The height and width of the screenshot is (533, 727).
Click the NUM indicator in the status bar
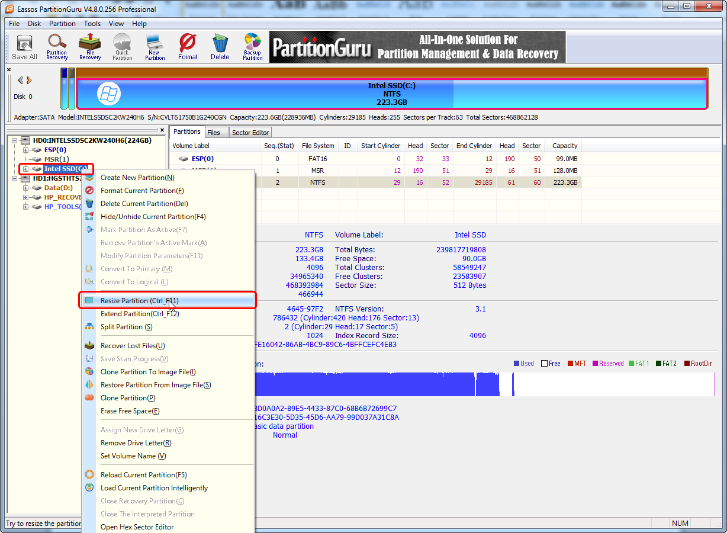680,524
